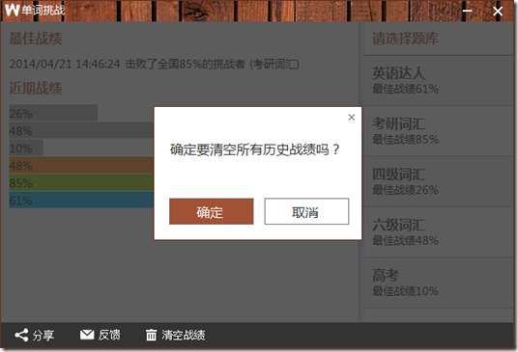
Task: Select the 四级词汇 question bank
Action: point(439,181)
